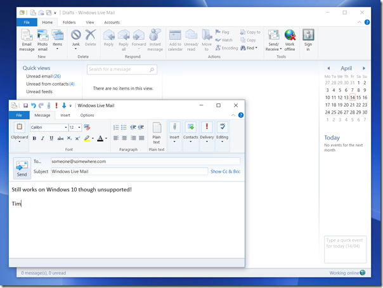Open help in main Windows Live Mail window
Image resolution: width=383 pixels, height=288 pixels.
click(x=367, y=22)
